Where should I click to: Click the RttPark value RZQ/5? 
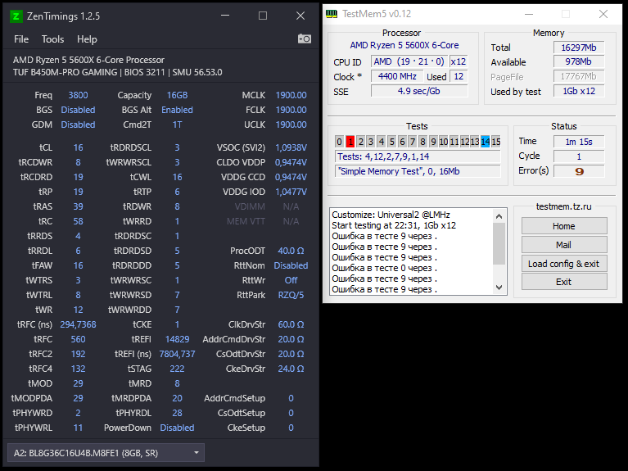coord(291,295)
